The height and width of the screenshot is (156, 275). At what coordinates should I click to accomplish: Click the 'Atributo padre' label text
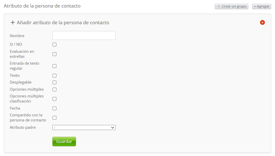point(23,127)
